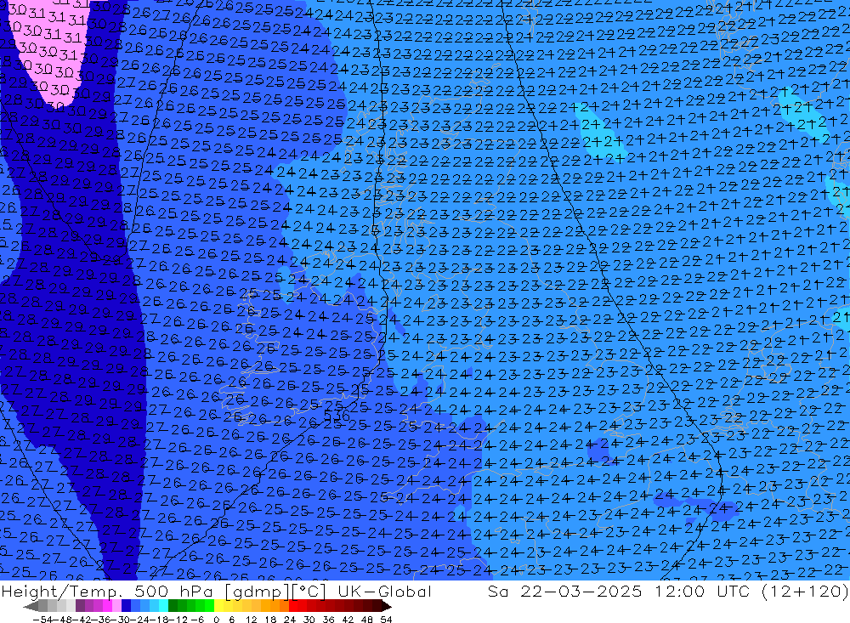Click the darkest purple legend swatch
850x623 pixels.
pyautogui.click(x=80, y=605)
